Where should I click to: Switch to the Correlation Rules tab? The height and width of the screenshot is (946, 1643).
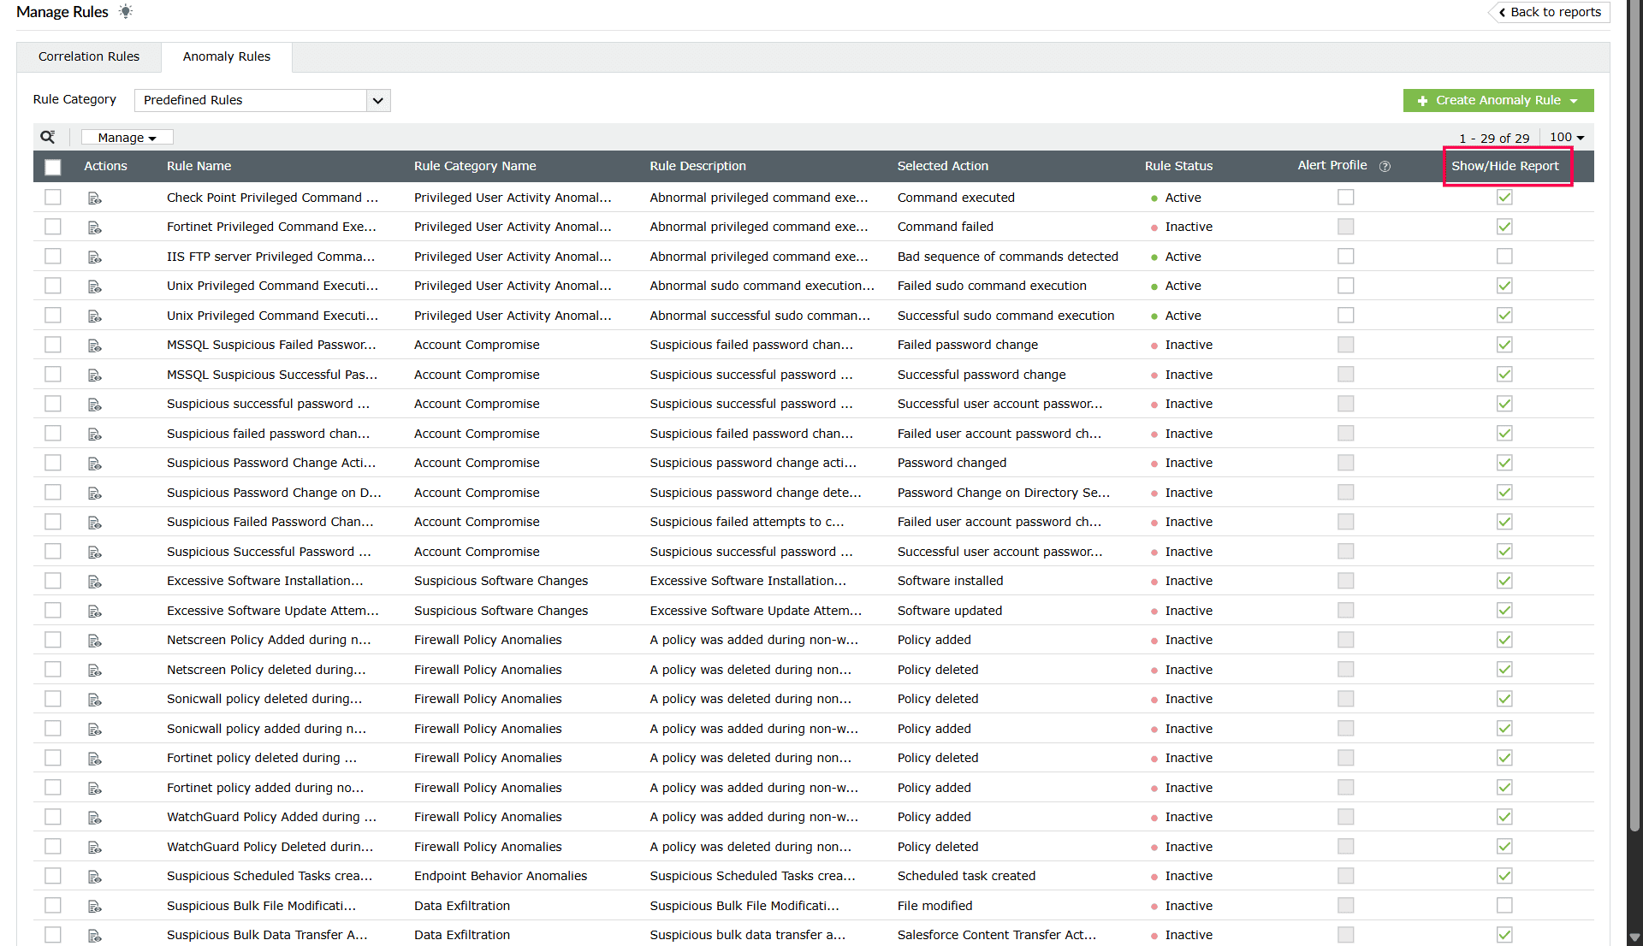point(89,56)
